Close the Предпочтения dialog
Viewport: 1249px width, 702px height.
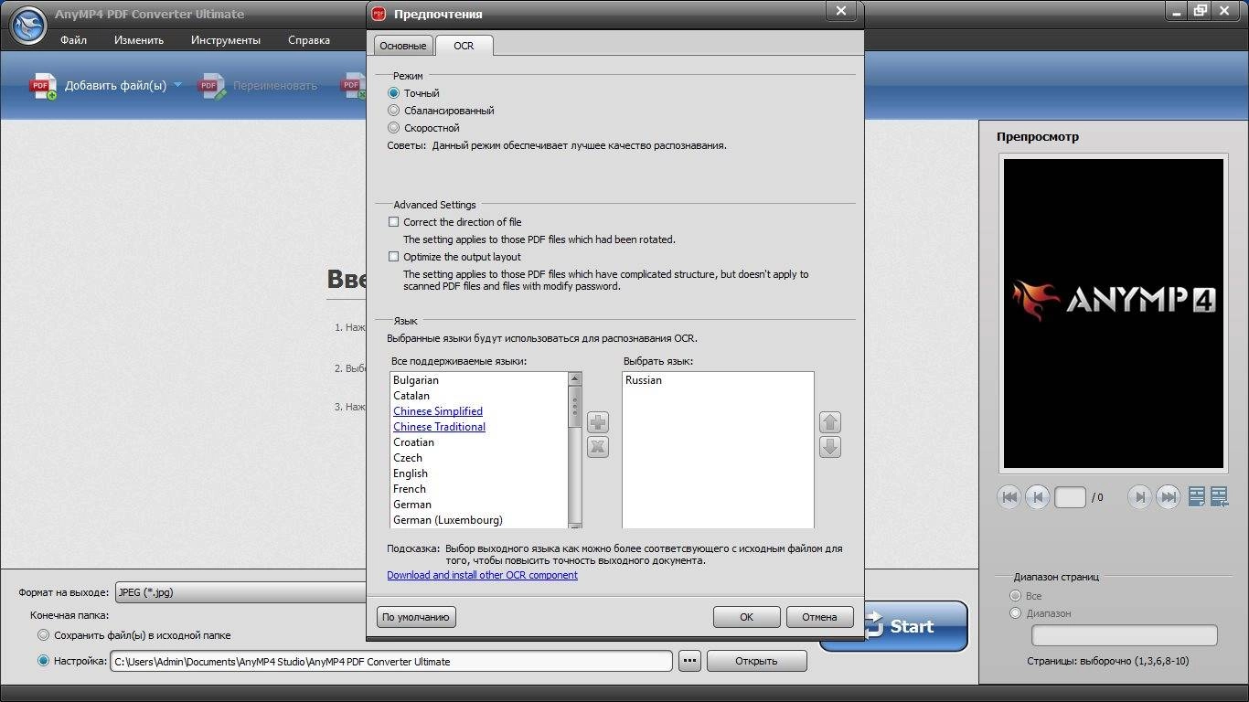pos(841,10)
